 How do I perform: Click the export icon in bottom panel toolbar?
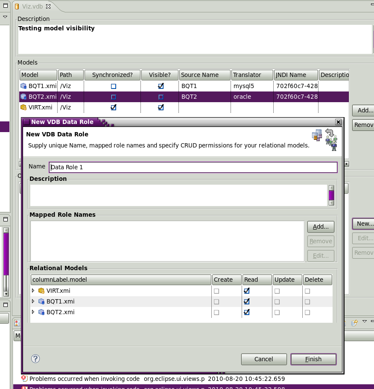tap(354, 323)
